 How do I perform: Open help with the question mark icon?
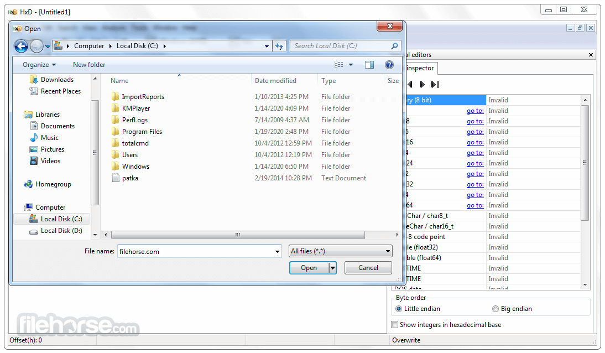click(389, 65)
